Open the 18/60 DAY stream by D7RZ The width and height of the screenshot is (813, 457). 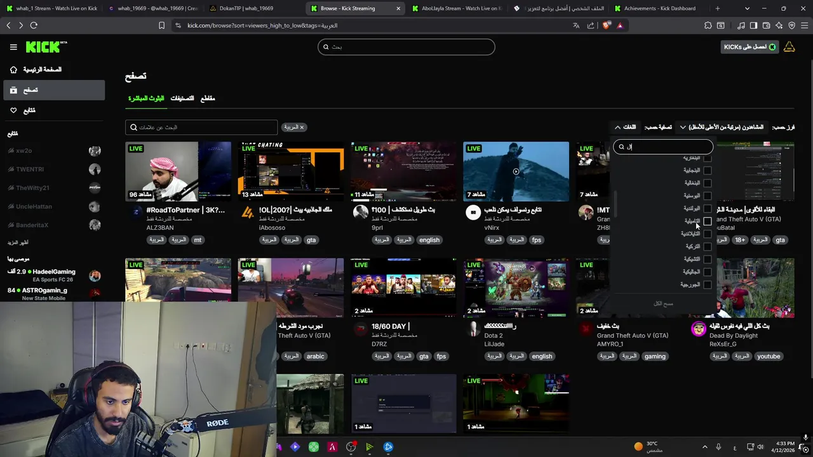click(403, 288)
